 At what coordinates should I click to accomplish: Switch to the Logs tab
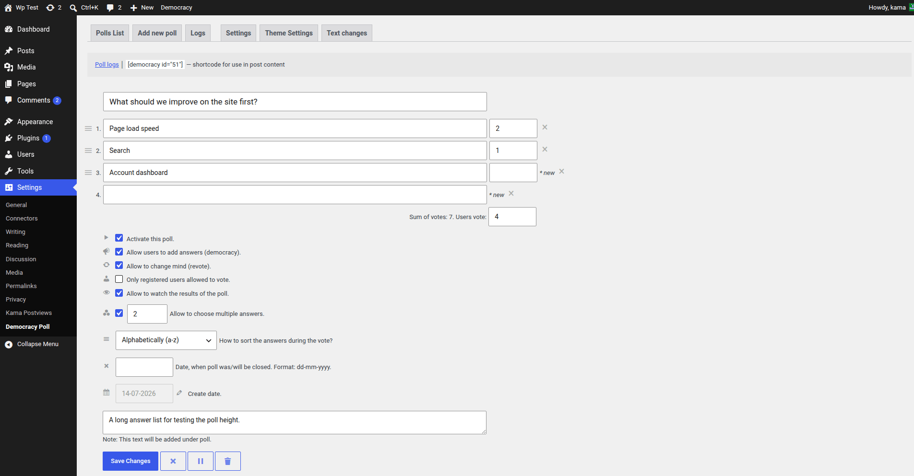click(198, 33)
